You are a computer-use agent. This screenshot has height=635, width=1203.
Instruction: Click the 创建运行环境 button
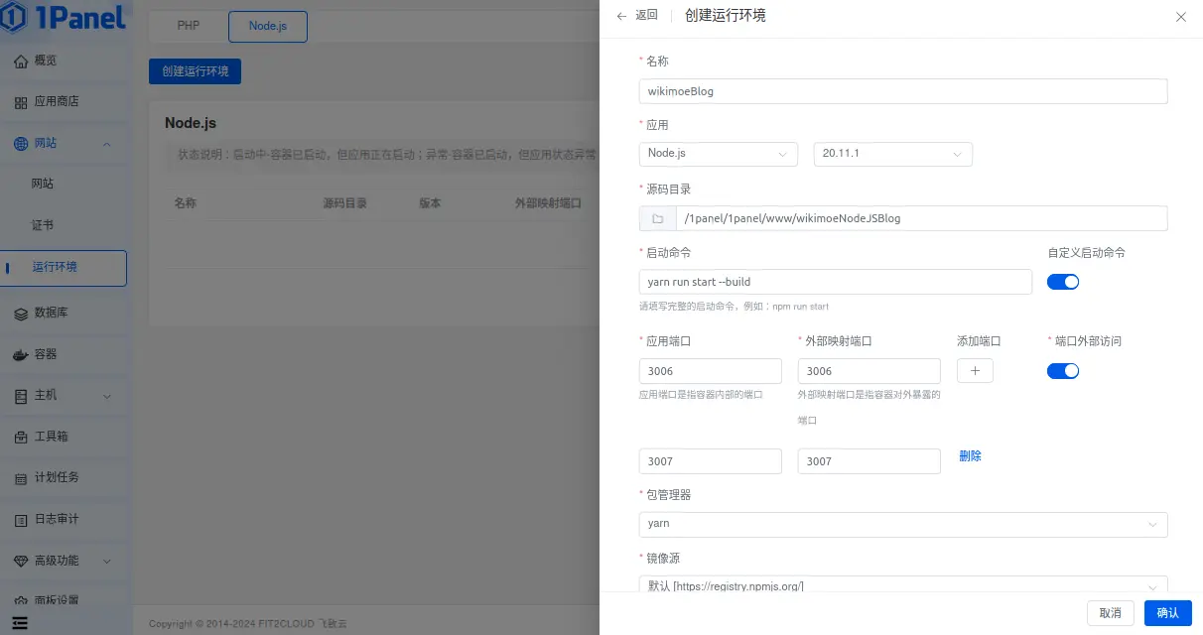pyautogui.click(x=195, y=71)
